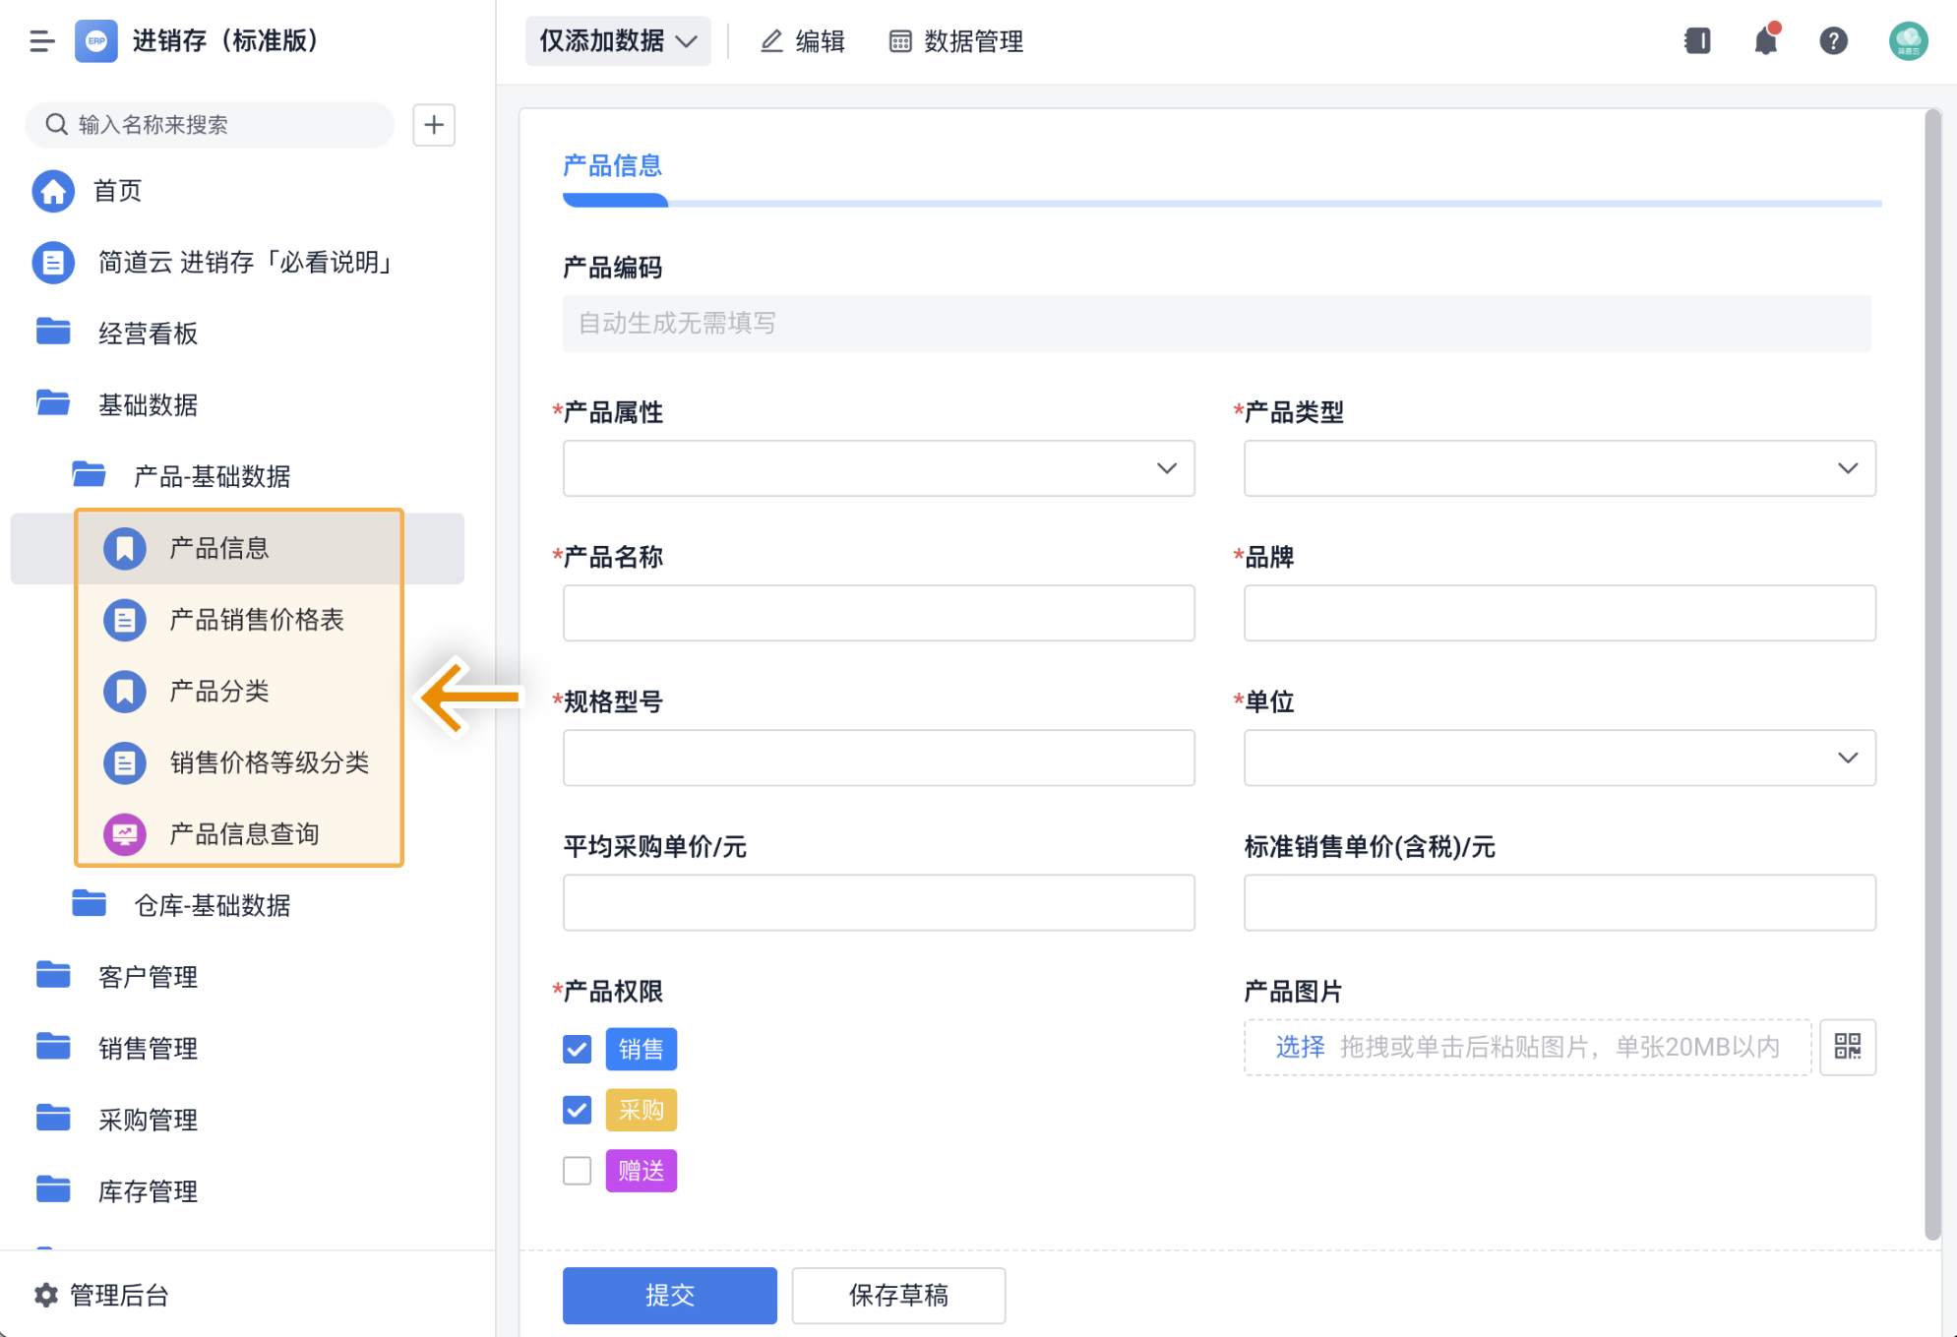The height and width of the screenshot is (1337, 1957).
Task: Click the 提交 submit button
Action: coord(669,1295)
